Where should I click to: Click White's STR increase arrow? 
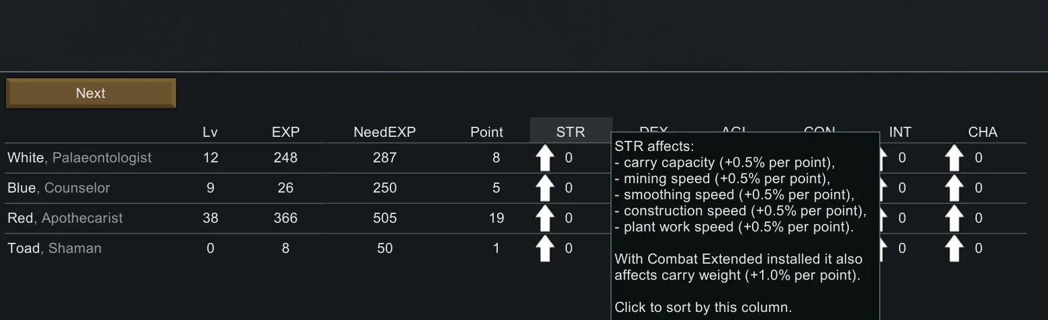[545, 158]
